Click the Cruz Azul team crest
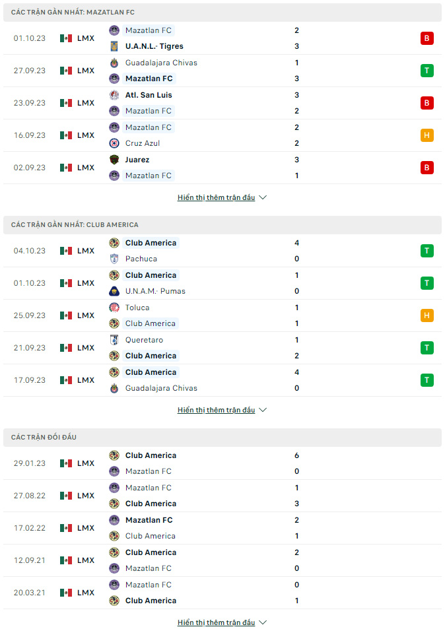Image resolution: width=445 pixels, height=629 pixels. pyautogui.click(x=114, y=143)
